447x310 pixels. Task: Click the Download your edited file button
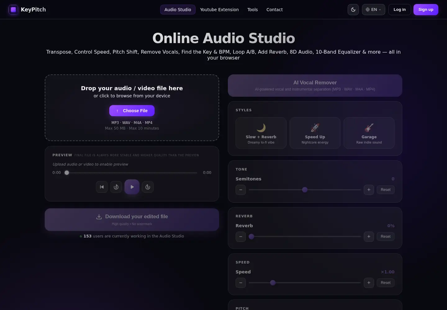132,219
